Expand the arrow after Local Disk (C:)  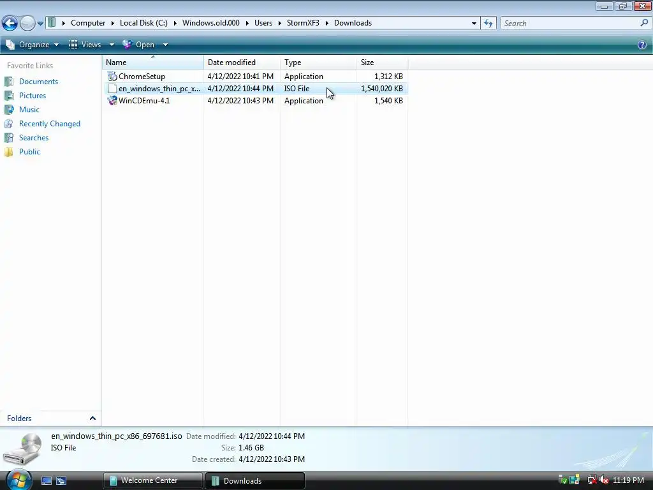click(x=175, y=23)
